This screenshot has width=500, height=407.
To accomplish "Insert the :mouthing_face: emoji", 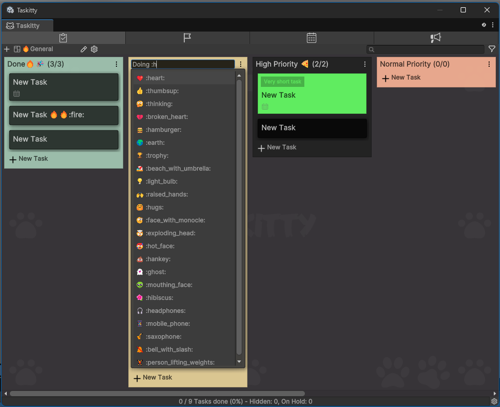I will point(183,285).
